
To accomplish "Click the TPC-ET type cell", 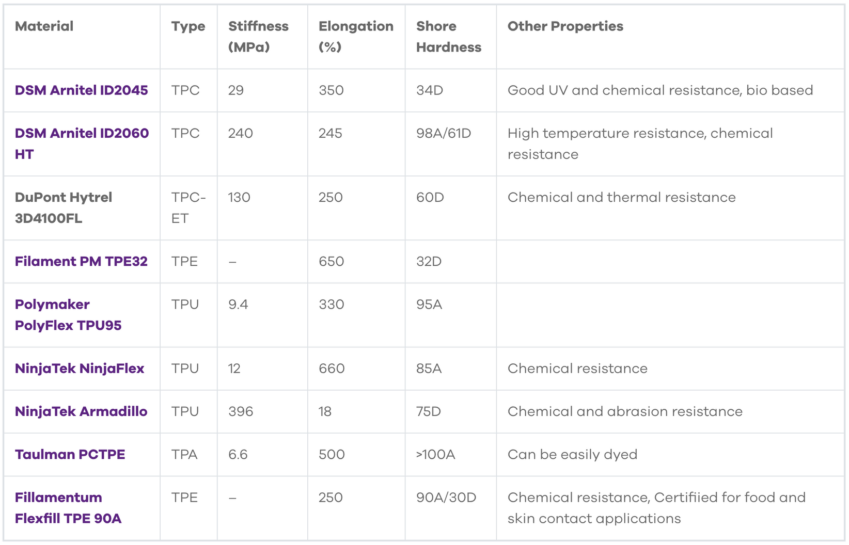I will click(x=188, y=207).
